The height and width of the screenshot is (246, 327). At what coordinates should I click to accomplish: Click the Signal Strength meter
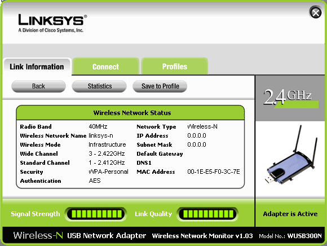pyautogui.click(x=96, y=214)
